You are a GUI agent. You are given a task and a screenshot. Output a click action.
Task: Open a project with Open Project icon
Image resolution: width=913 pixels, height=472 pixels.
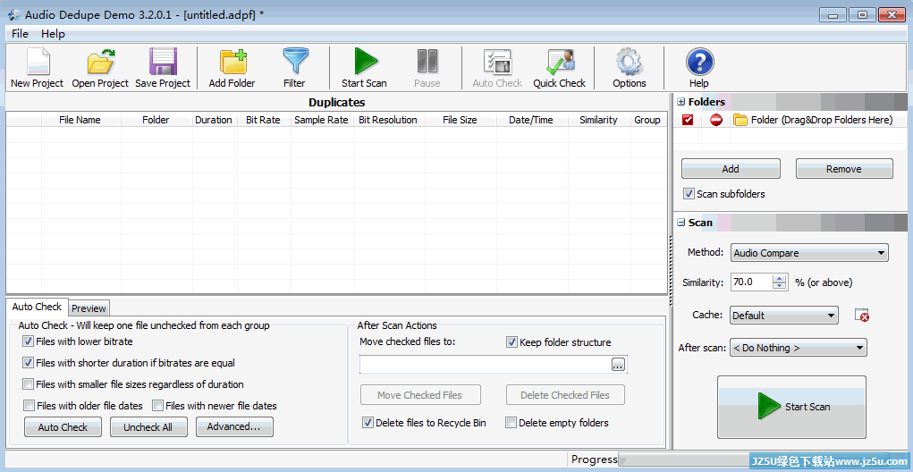(x=100, y=62)
